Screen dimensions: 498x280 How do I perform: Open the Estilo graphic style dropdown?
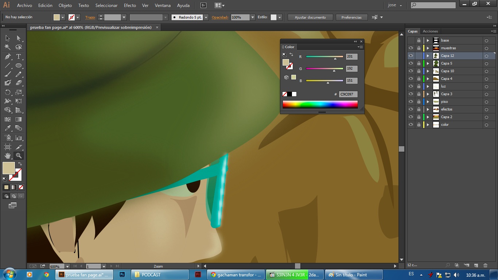click(x=280, y=17)
